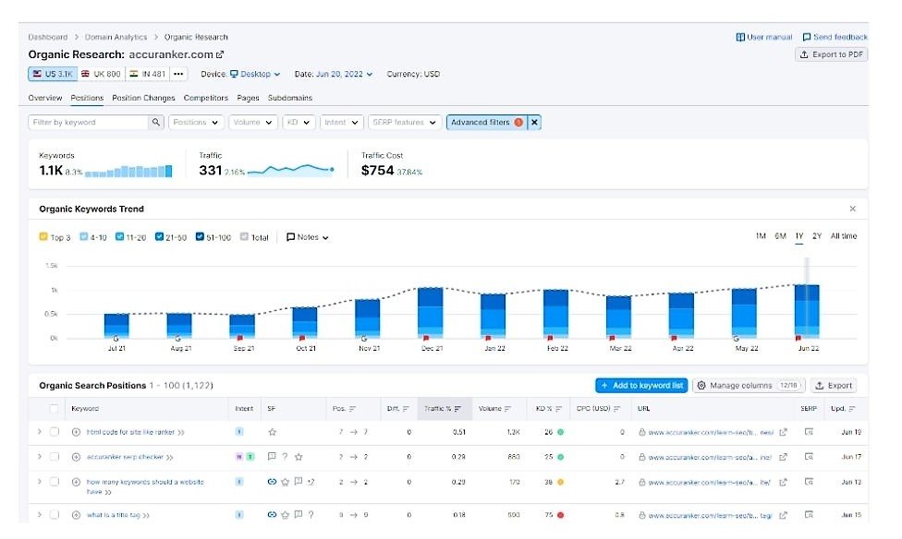Expand row for how many keywords should a website have
Viewport: 902px width, 539px height.
pyautogui.click(x=39, y=482)
